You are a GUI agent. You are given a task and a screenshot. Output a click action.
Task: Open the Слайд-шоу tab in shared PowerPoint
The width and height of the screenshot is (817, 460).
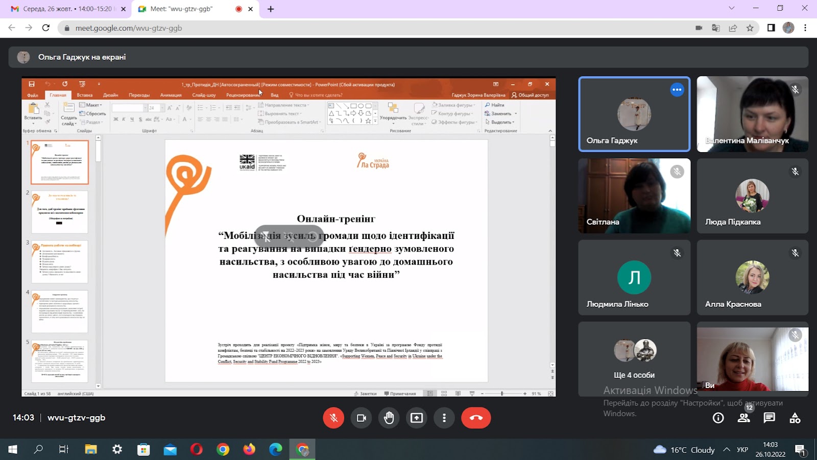[x=204, y=95]
